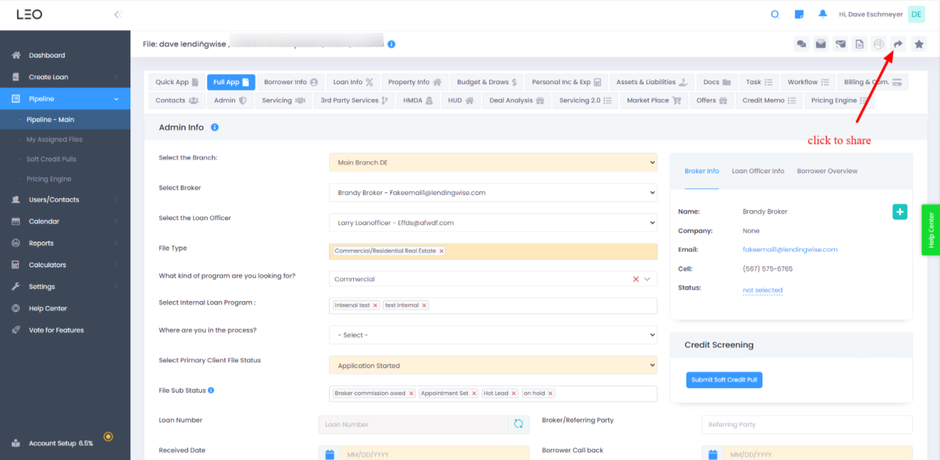Open Select the Branch dropdown

(x=493, y=163)
